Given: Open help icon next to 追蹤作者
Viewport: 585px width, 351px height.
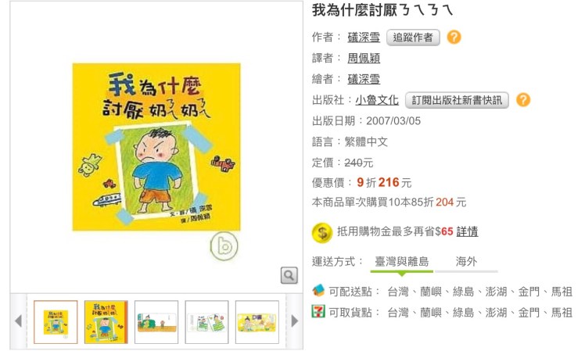Looking at the screenshot, I should pyautogui.click(x=454, y=37).
